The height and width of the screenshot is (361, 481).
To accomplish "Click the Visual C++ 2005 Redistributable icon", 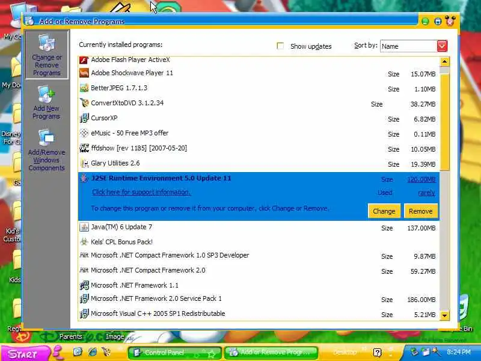I will 84,313.
